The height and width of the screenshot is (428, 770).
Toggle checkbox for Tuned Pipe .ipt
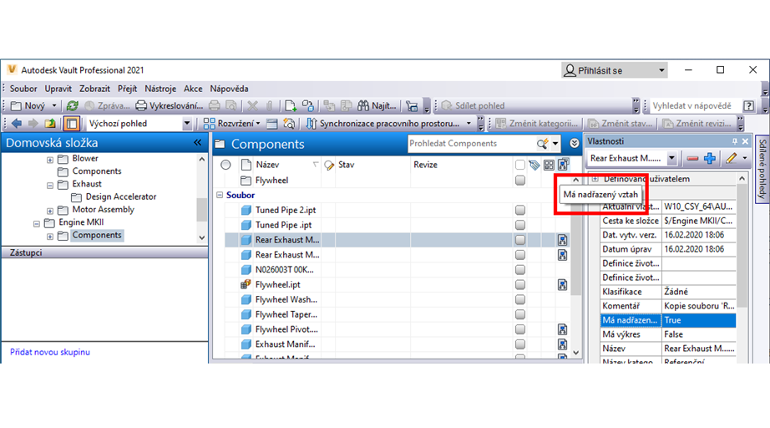point(520,225)
